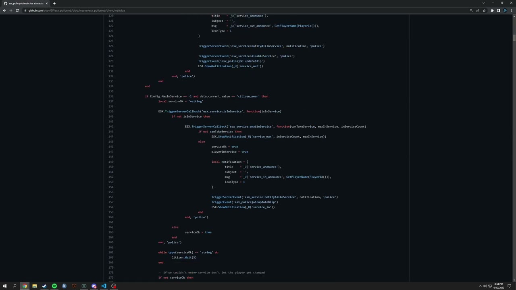Share this page icon
516x290 pixels.
pos(478,10)
